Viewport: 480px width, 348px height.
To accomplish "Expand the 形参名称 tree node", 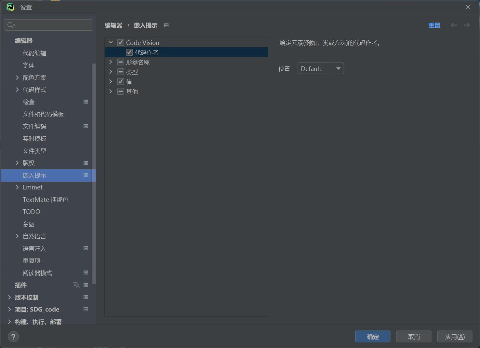I will tap(111, 62).
